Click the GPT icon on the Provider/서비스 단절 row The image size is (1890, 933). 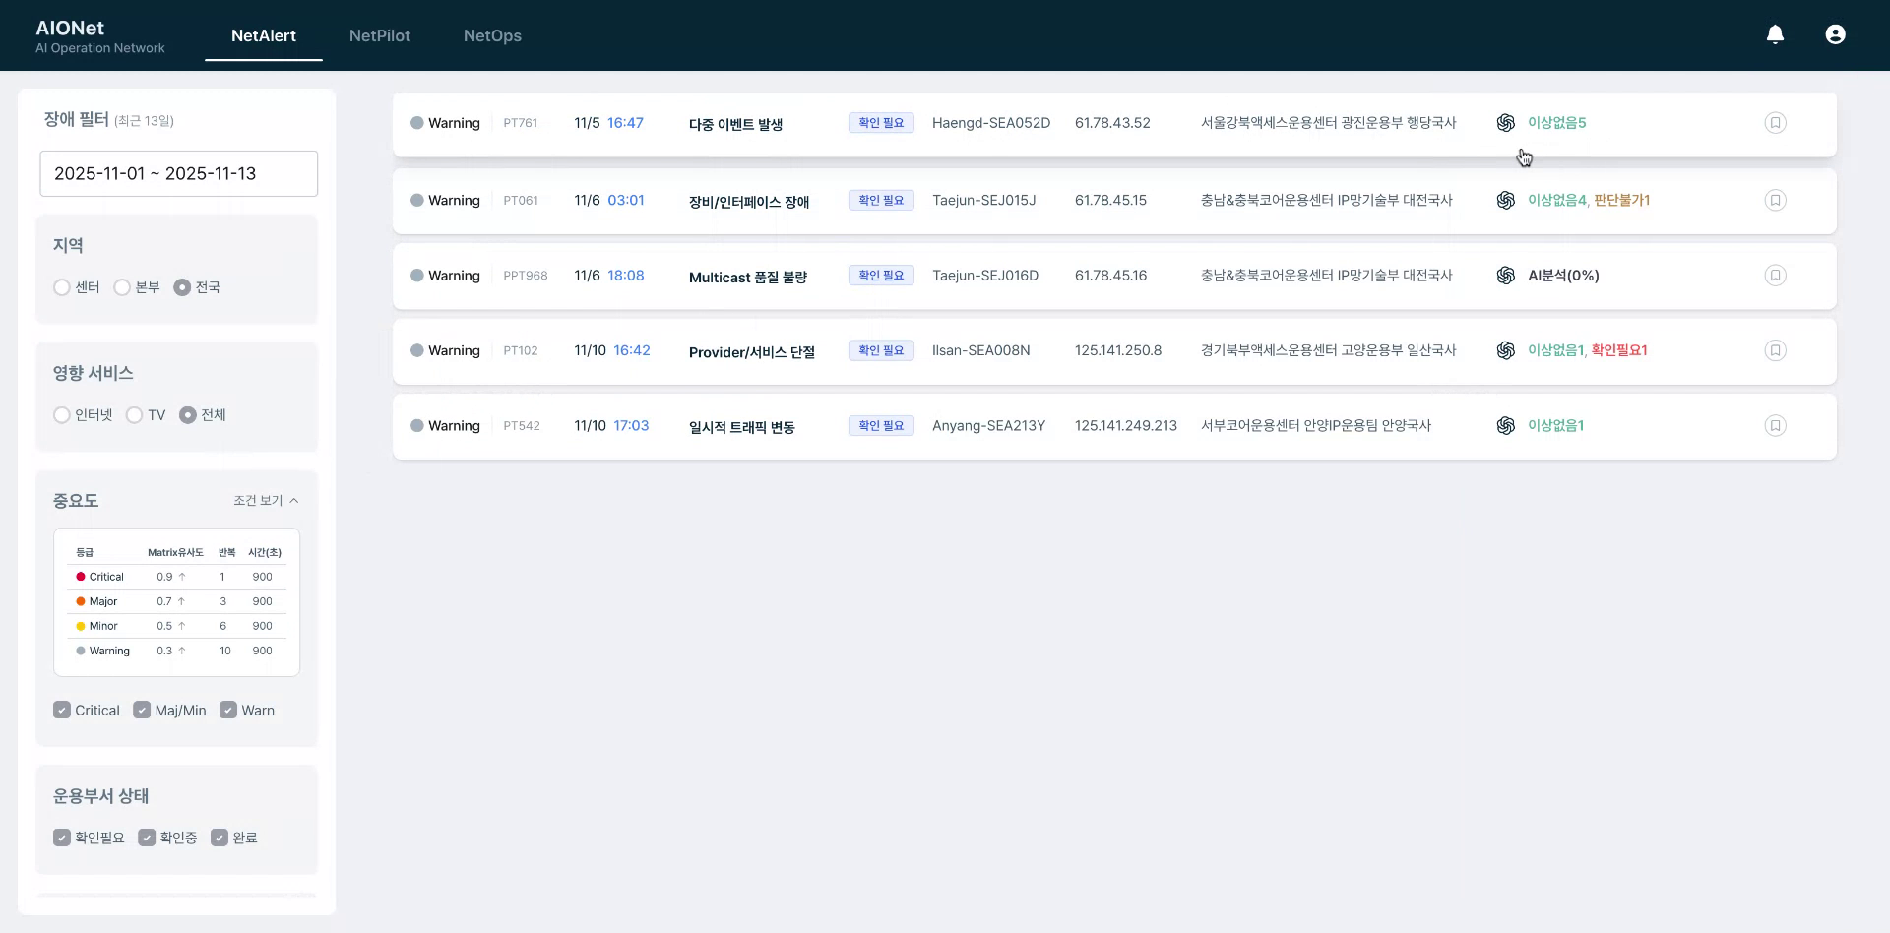(x=1506, y=350)
